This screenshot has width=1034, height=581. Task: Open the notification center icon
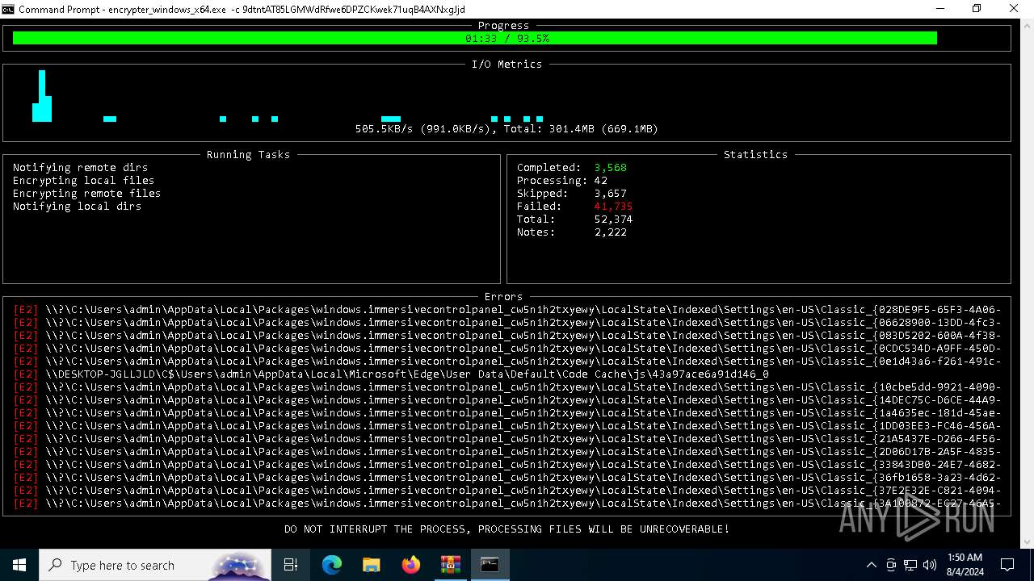(x=1007, y=565)
